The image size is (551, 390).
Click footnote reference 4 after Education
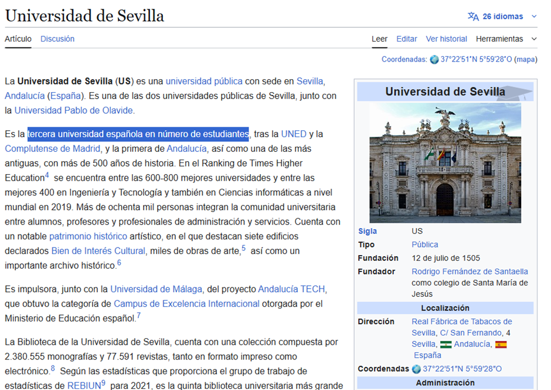coord(47,175)
